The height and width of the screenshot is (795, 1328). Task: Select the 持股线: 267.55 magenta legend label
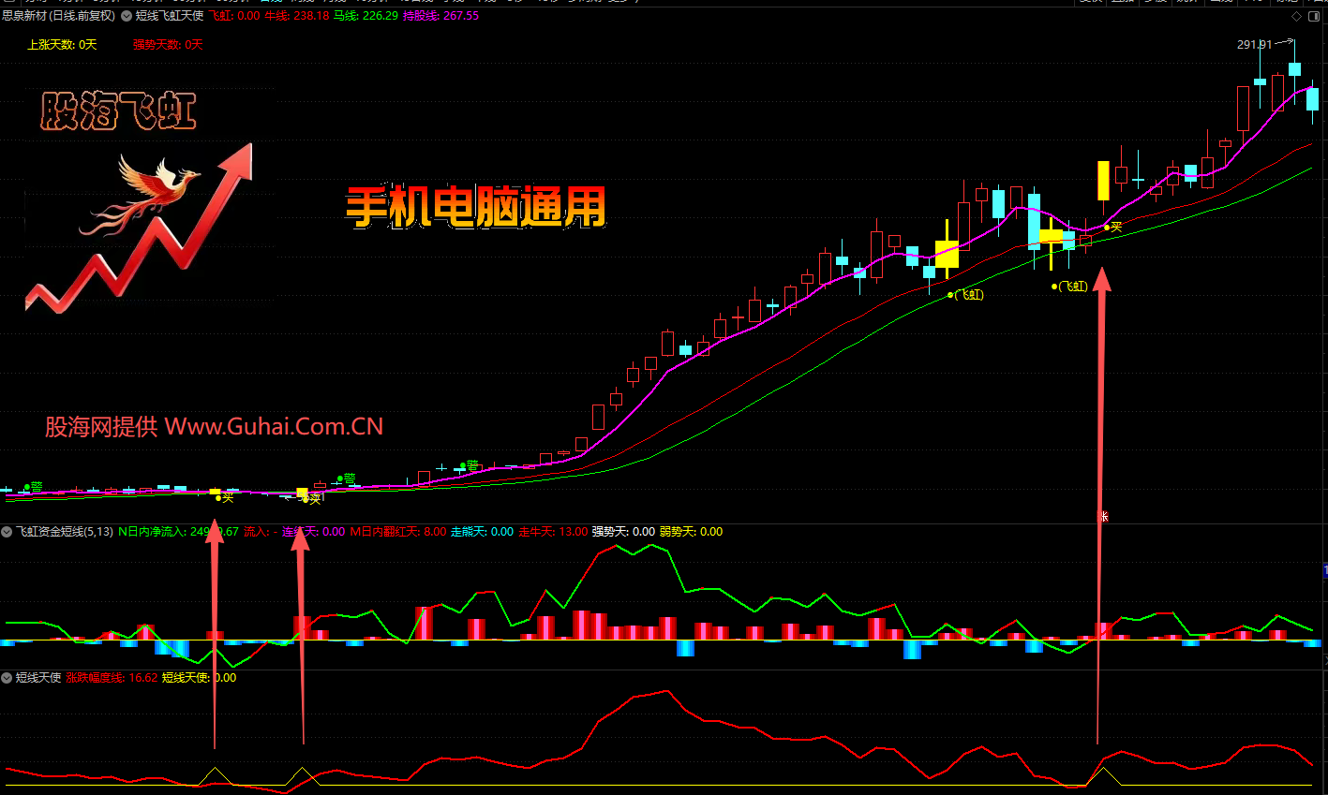pos(440,16)
